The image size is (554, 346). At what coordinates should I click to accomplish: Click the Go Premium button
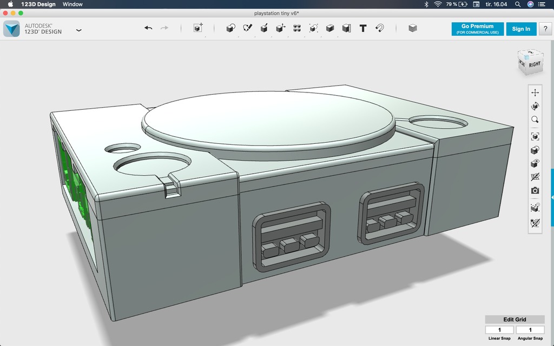click(x=477, y=29)
